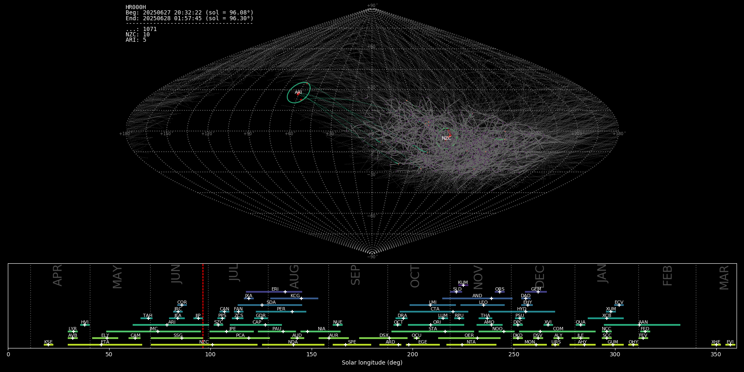744x372 pixels.
Task: Click the JUN month label
Action: pyautogui.click(x=176, y=274)
